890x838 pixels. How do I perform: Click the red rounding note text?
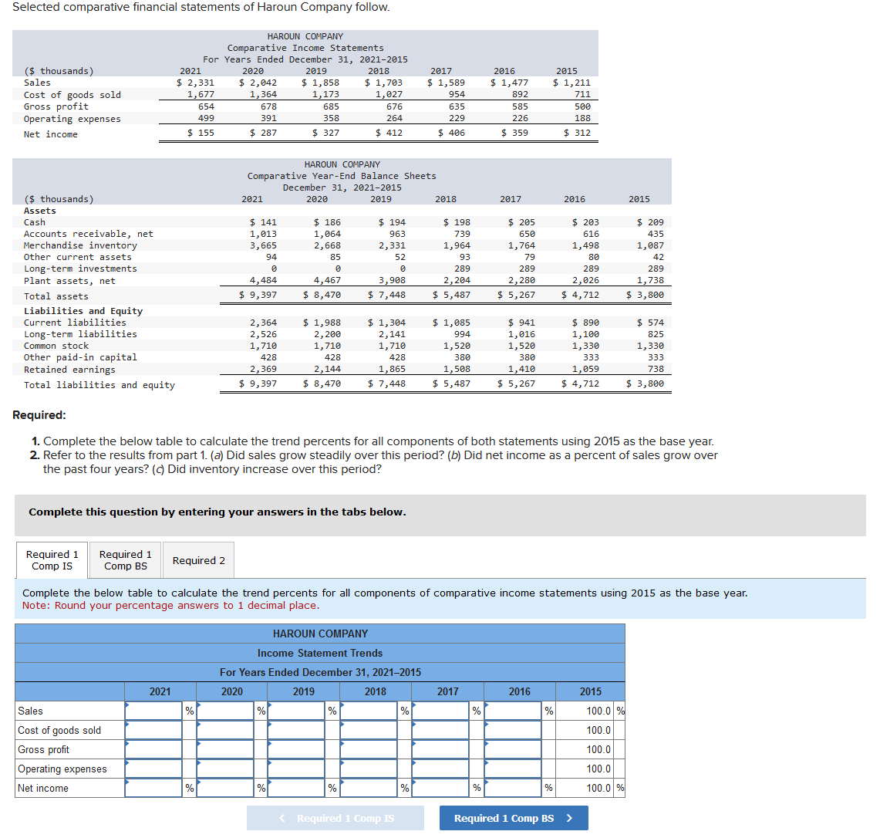pyautogui.click(x=171, y=605)
